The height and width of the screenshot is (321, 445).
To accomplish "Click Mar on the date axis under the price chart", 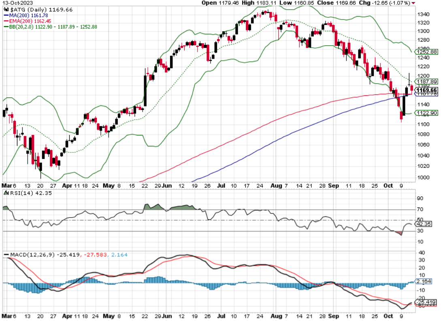I will [7, 186].
